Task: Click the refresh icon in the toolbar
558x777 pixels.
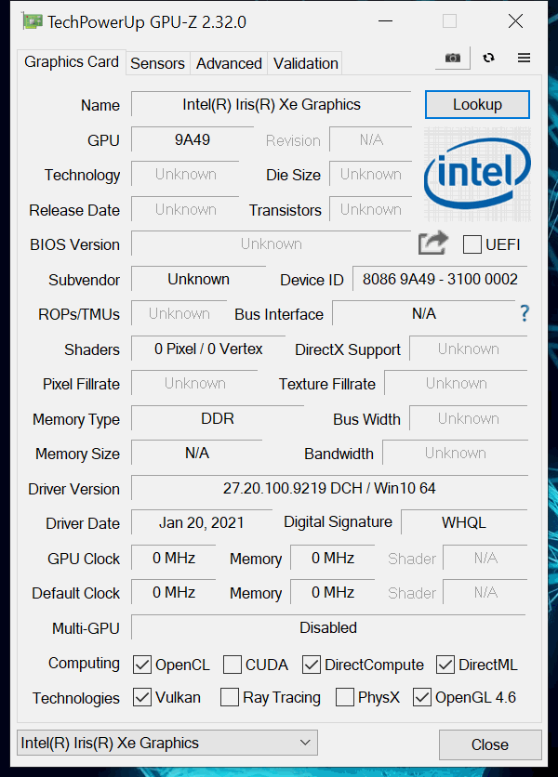Action: 488,58
